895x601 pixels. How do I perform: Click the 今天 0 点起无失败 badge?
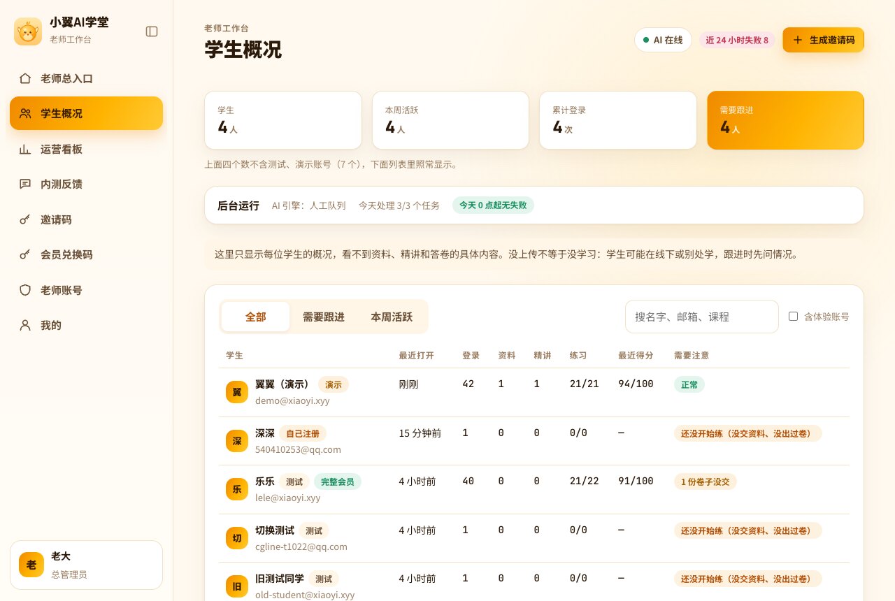(493, 205)
